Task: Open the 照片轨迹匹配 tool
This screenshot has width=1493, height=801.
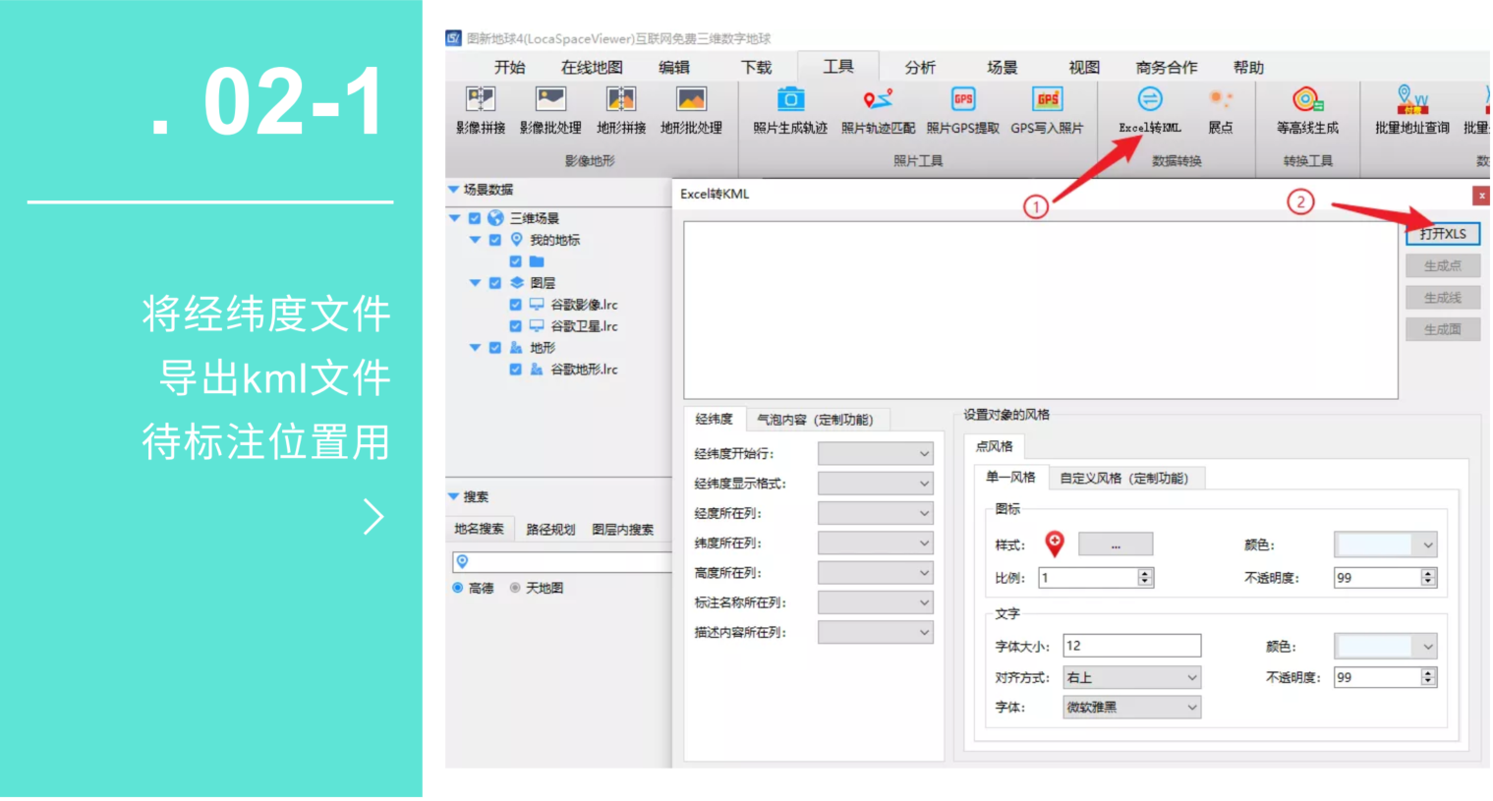Action: pos(878,110)
